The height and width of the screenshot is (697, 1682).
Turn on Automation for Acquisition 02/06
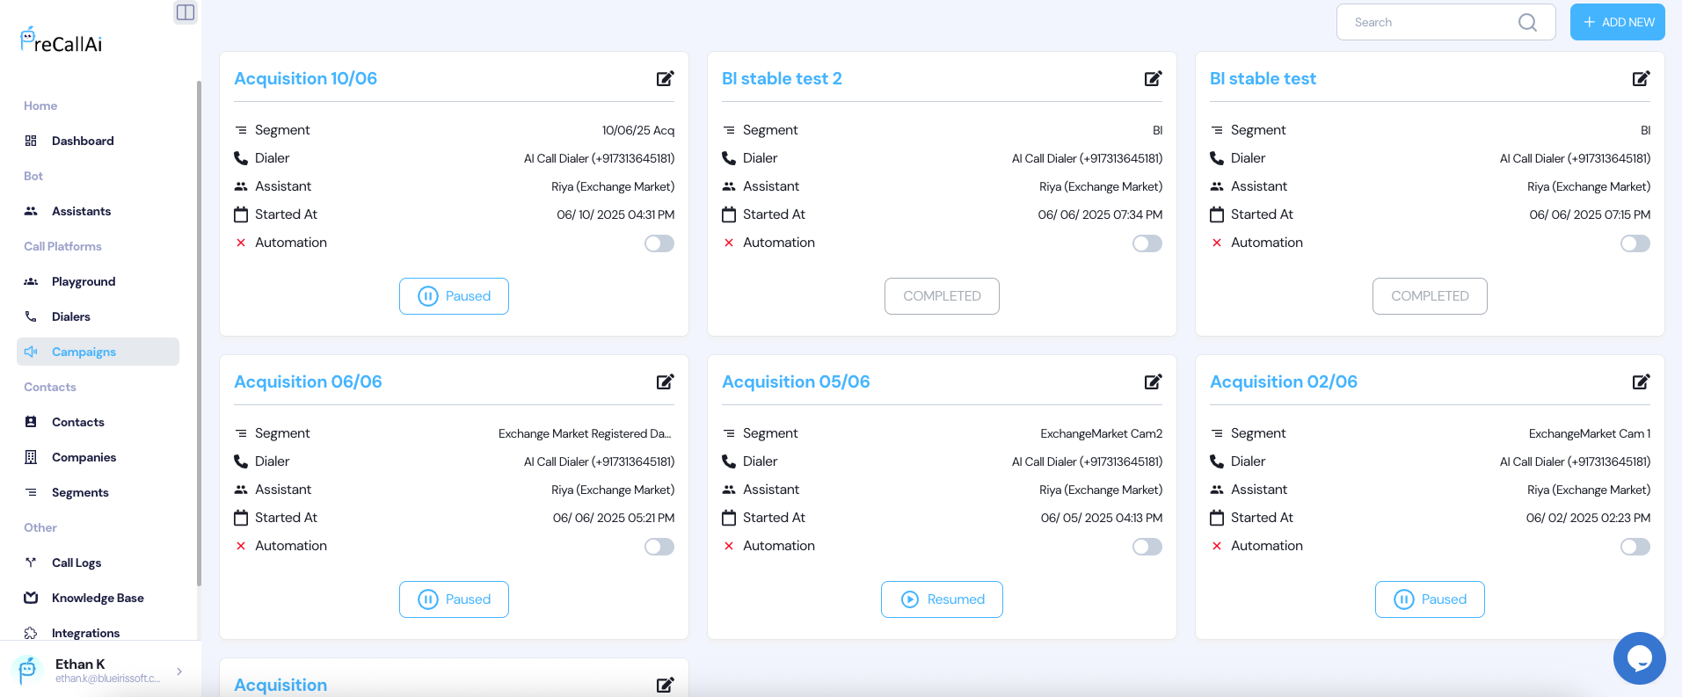[1635, 547]
